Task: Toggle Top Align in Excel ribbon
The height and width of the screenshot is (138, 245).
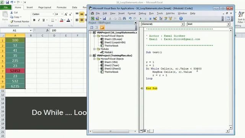Action: point(77,14)
